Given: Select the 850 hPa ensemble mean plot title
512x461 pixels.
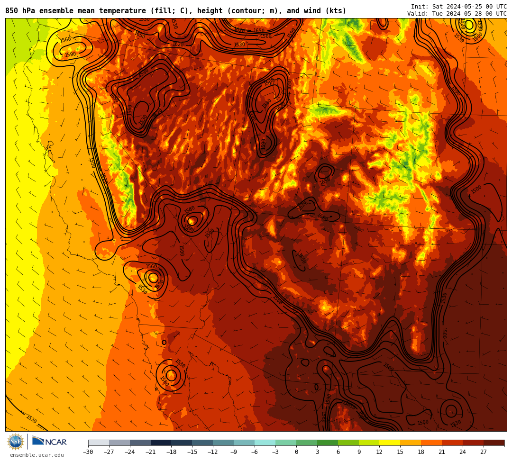Looking at the screenshot, I should click(176, 11).
